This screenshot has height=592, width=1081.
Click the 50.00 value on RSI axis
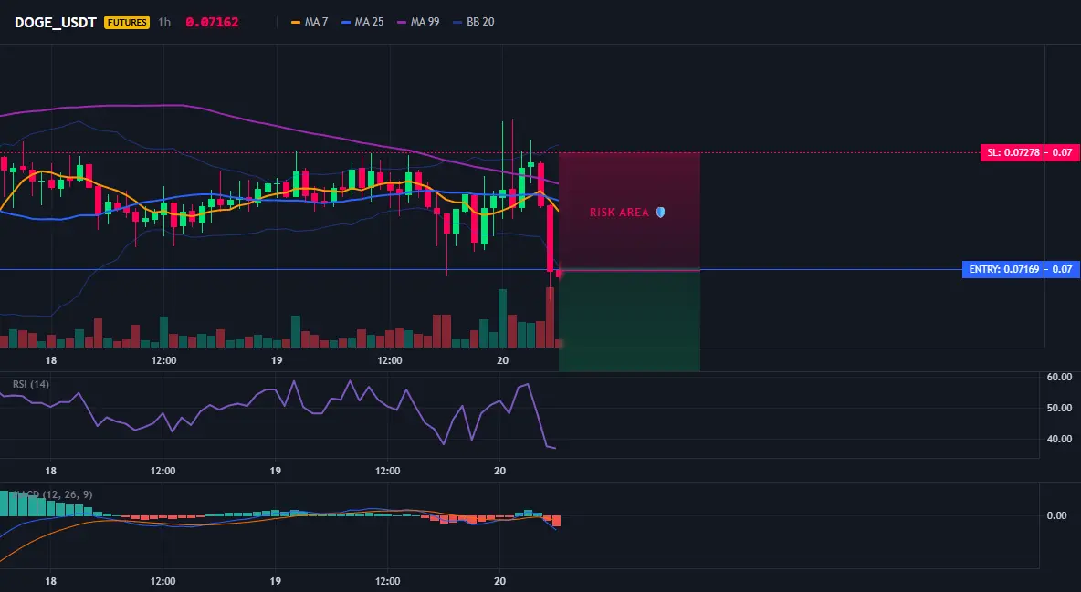[1059, 408]
